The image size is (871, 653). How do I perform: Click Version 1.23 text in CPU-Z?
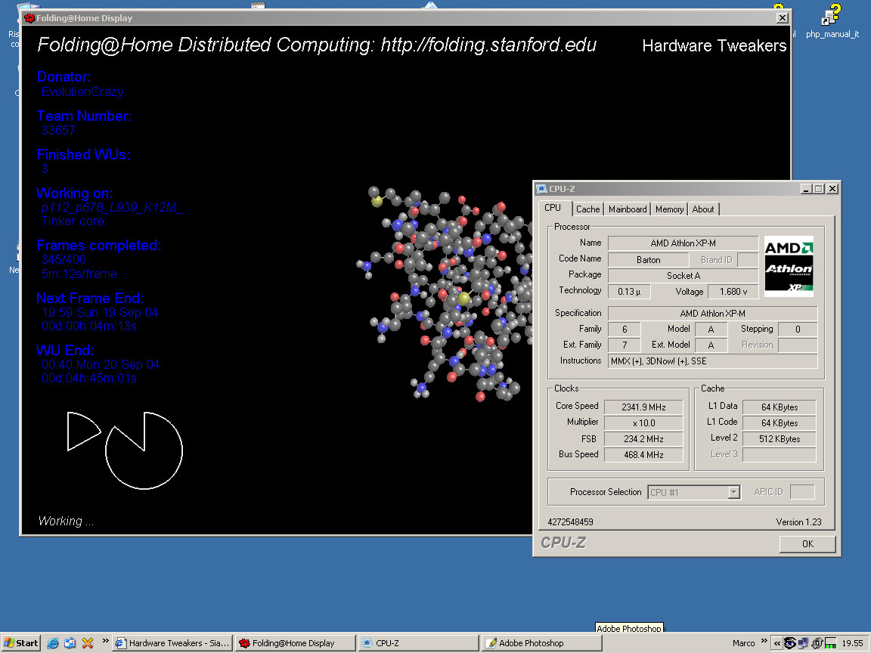[798, 522]
